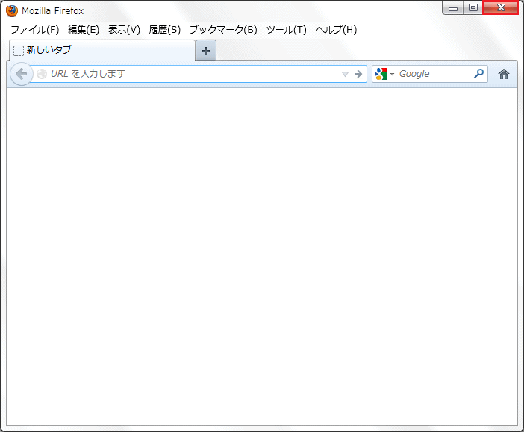Image resolution: width=524 pixels, height=432 pixels.
Task: Click the Back navigation arrow button
Action: [x=21, y=74]
